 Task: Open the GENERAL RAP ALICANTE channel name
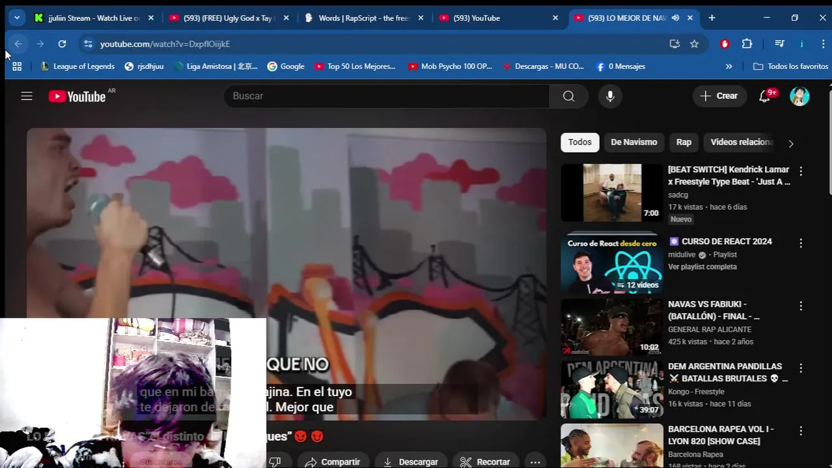710,329
